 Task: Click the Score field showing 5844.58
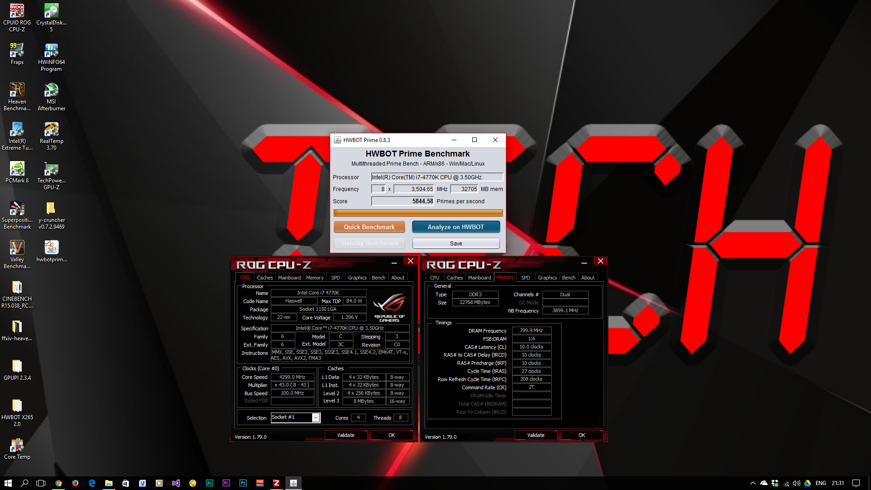[x=403, y=201]
